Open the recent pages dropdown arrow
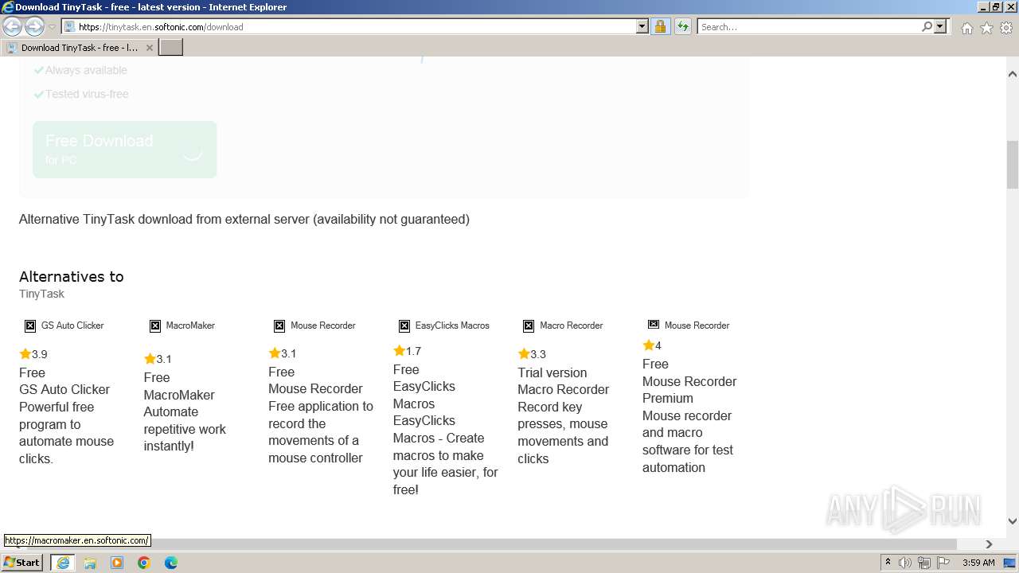The height and width of the screenshot is (573, 1019). (53, 27)
